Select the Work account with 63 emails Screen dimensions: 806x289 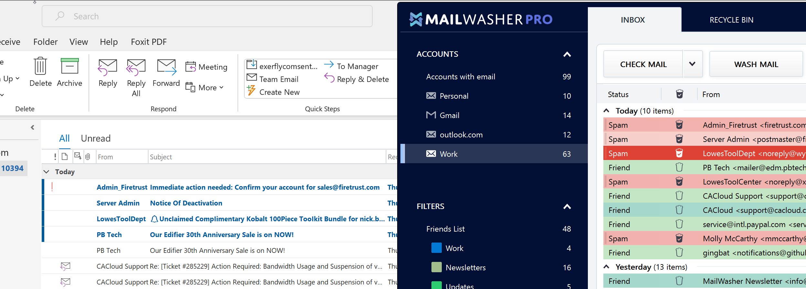point(494,154)
